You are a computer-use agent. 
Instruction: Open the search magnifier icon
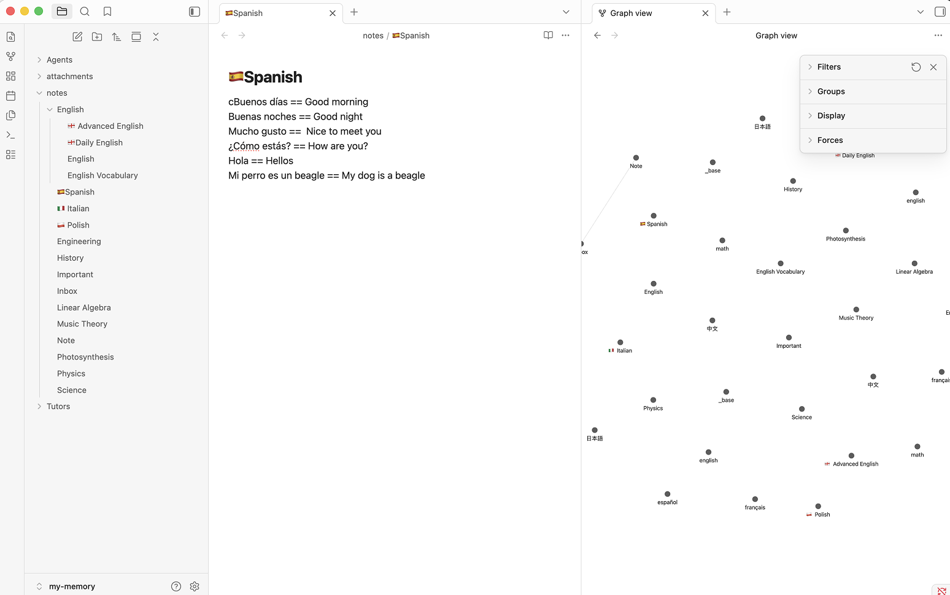click(85, 11)
